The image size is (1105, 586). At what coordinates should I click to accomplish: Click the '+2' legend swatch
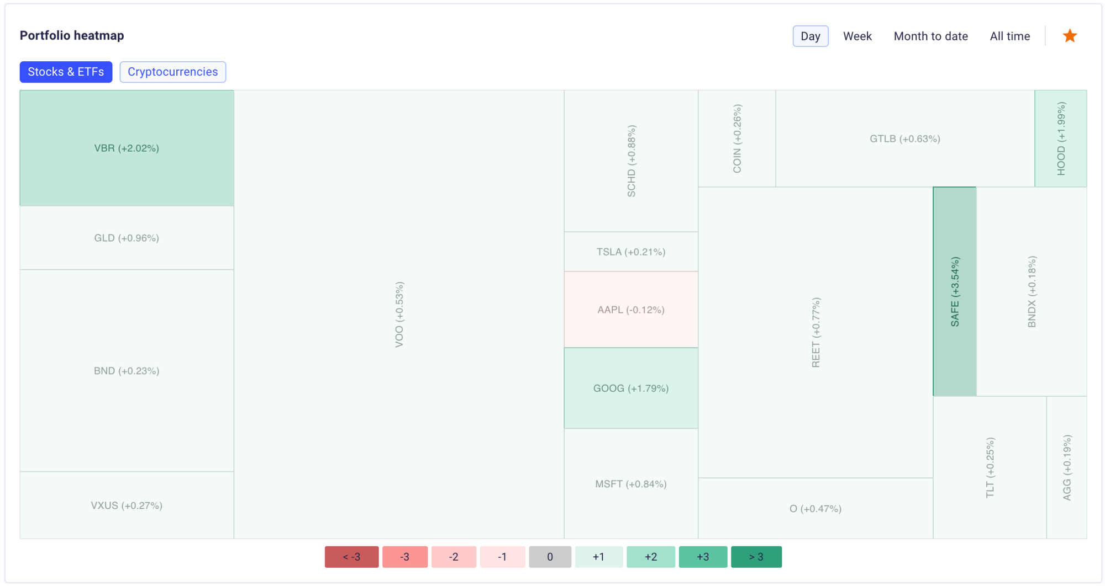click(651, 557)
